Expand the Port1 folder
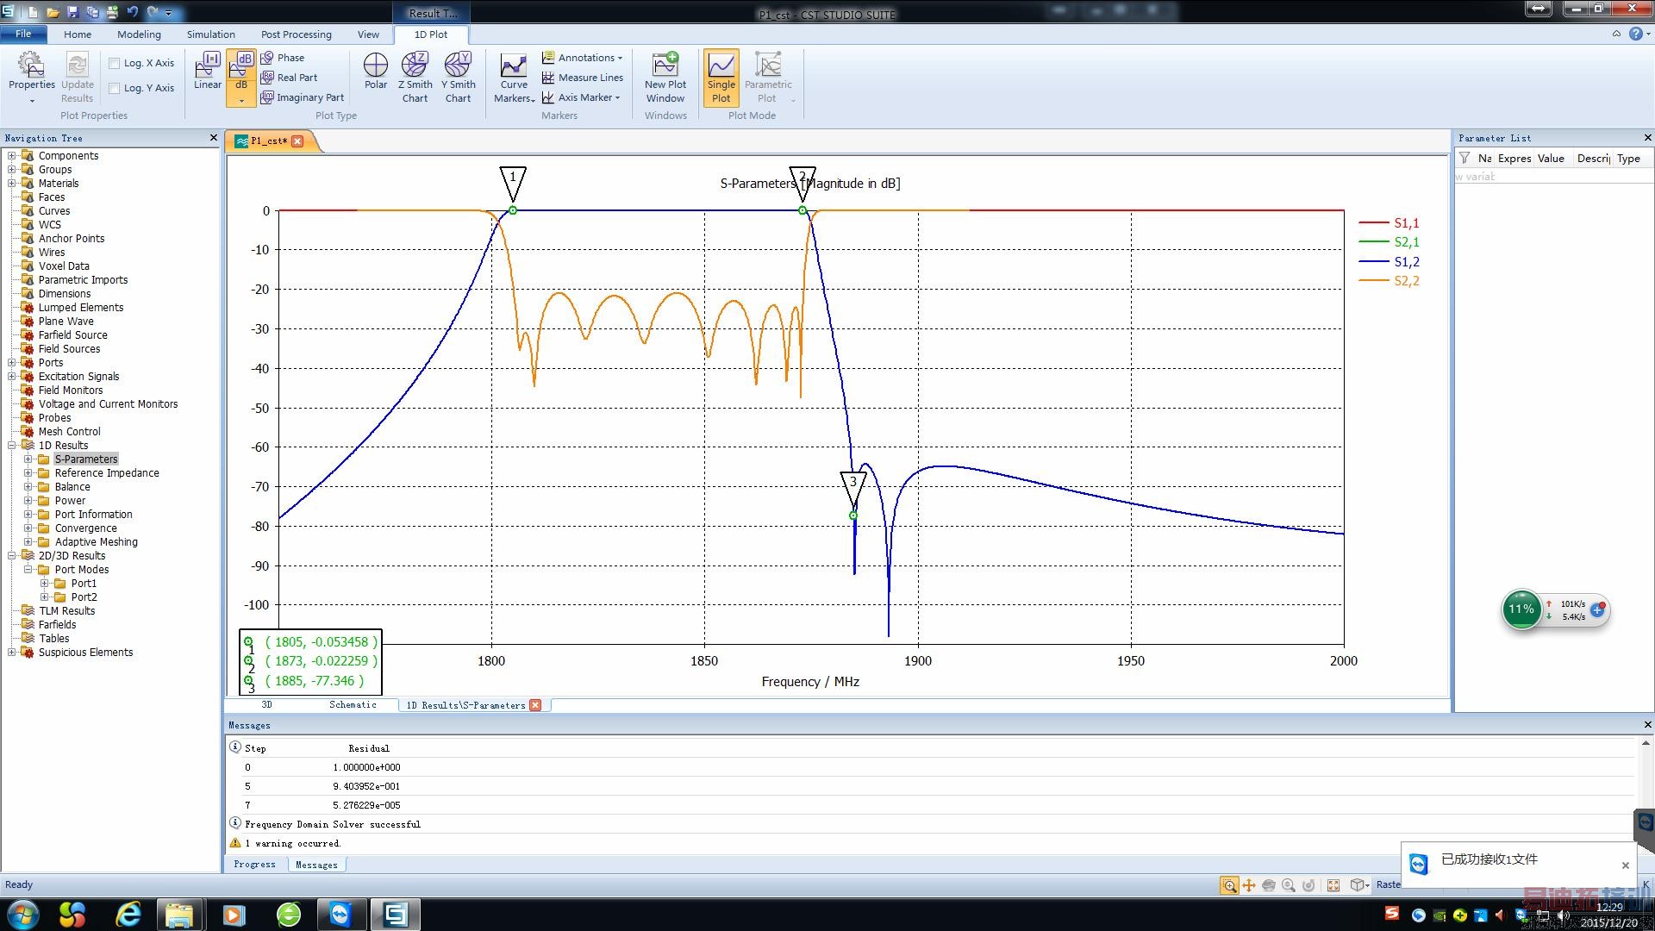Screen dimensions: 1655x931 45,584
